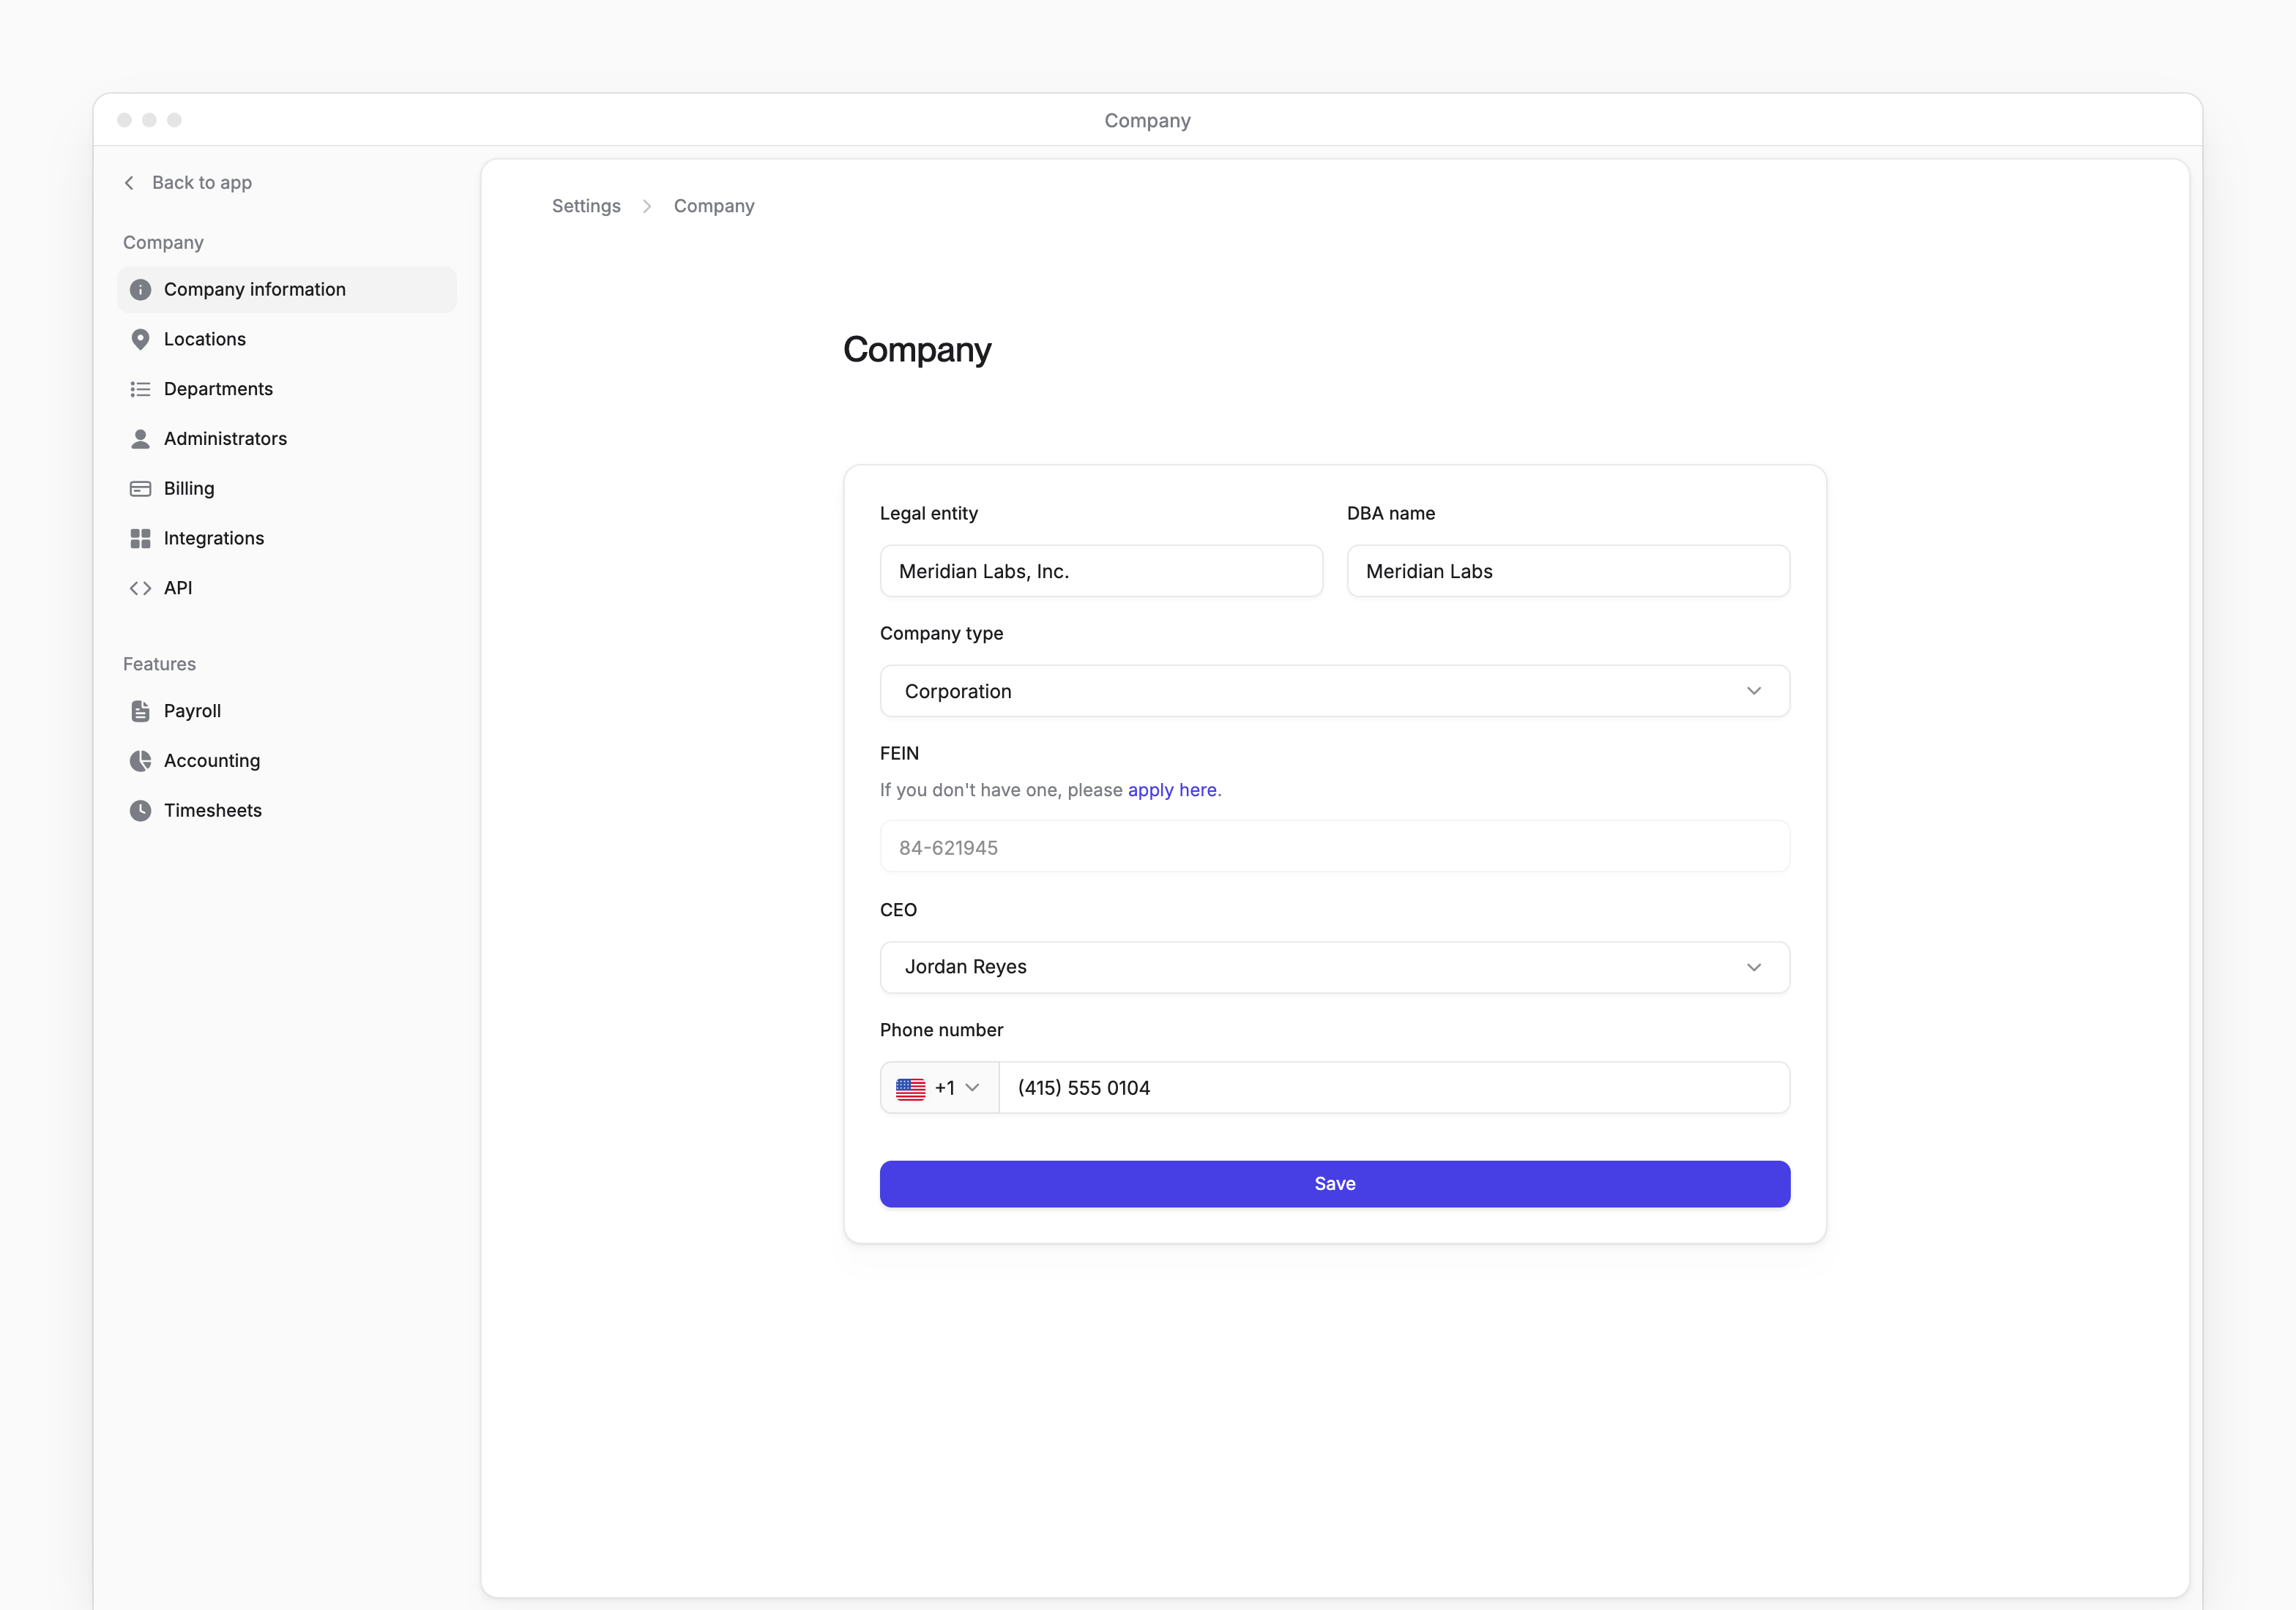The image size is (2296, 1610).
Task: Click the Company type label
Action: pos(941,634)
